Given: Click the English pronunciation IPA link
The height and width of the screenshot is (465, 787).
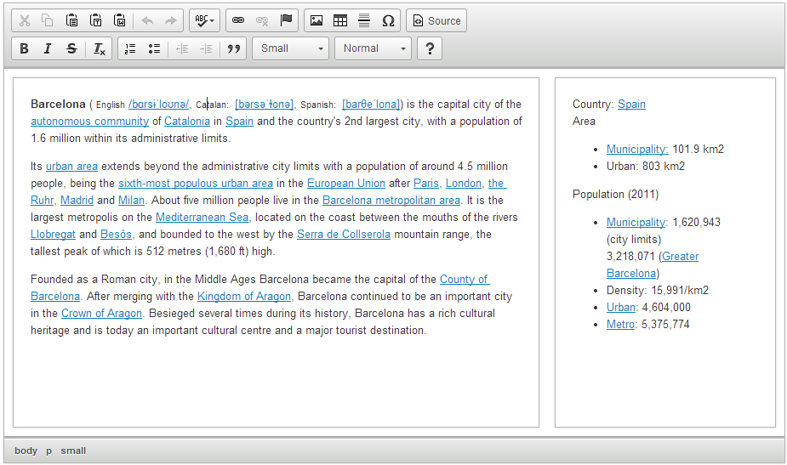Looking at the screenshot, I should point(158,105).
